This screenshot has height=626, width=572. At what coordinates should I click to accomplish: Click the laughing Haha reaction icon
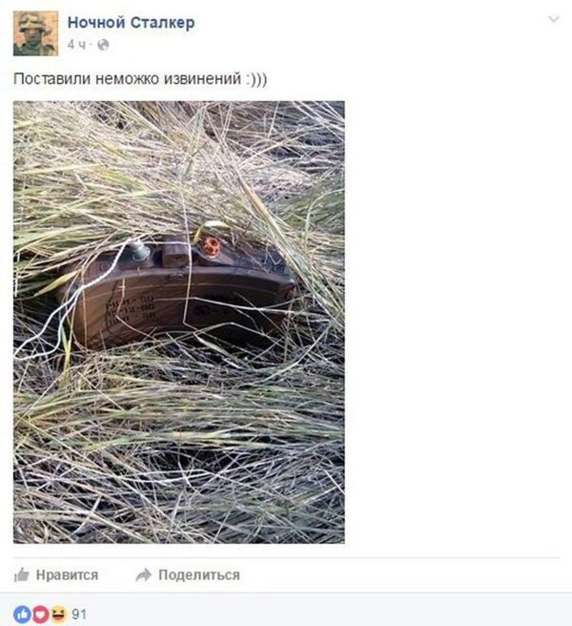pos(58,614)
